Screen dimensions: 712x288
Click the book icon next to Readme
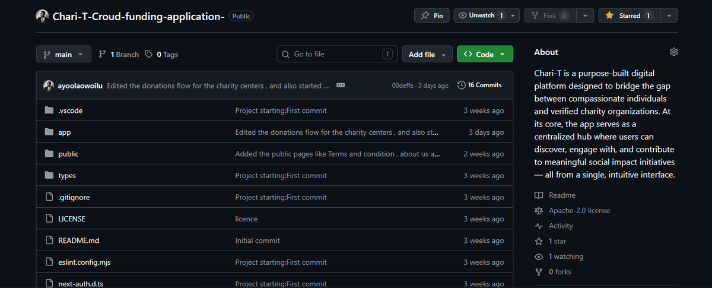(x=539, y=195)
